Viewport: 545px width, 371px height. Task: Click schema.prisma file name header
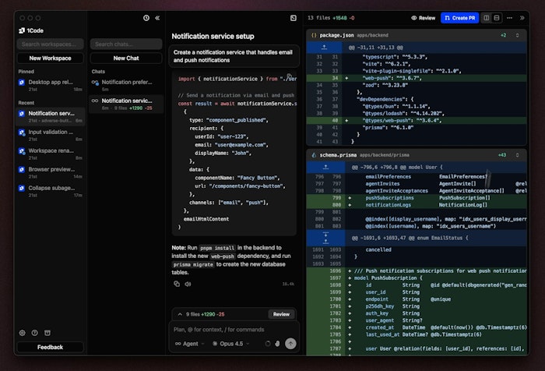pyautogui.click(x=338, y=155)
